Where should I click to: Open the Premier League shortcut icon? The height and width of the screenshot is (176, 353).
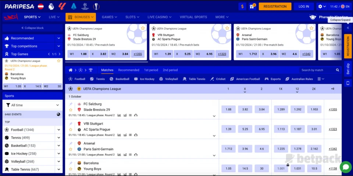click(51, 6)
